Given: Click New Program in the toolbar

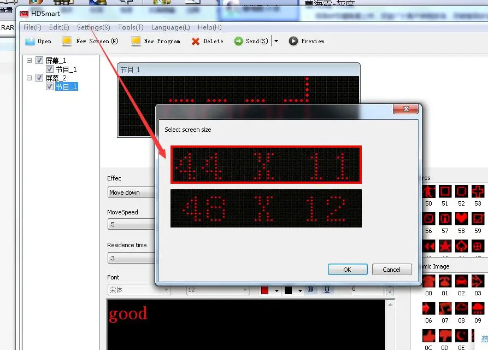Looking at the screenshot, I should (156, 41).
